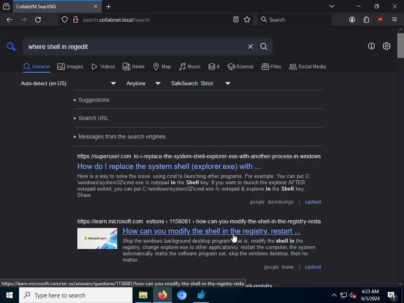
Task: Close the CollabVM SearXNG tab
Action: 95,6
